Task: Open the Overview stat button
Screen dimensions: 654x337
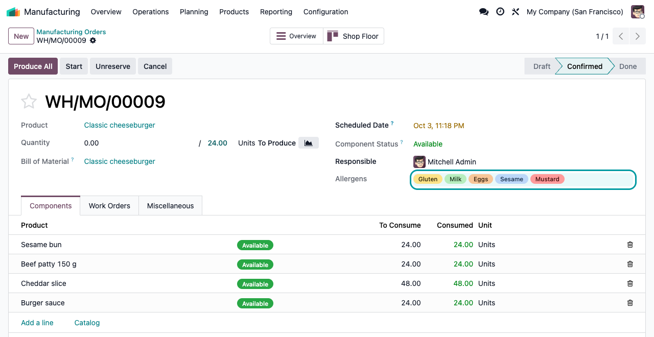Action: coord(296,36)
